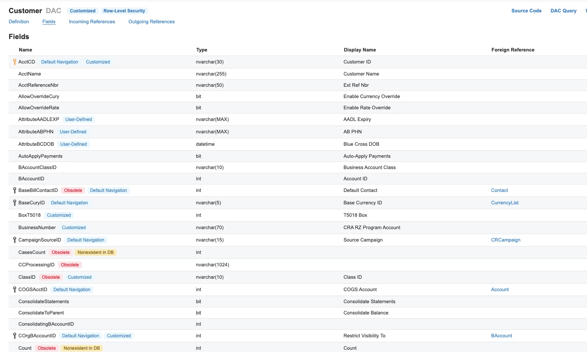587x352 pixels.
Task: Click Customized badge on ClassID row
Action: click(x=79, y=277)
